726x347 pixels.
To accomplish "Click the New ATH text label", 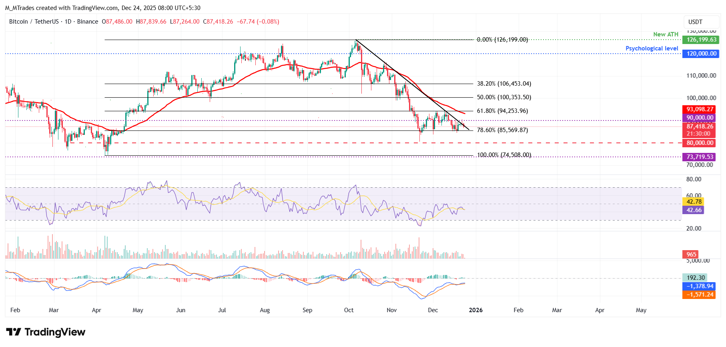I will (666, 34).
